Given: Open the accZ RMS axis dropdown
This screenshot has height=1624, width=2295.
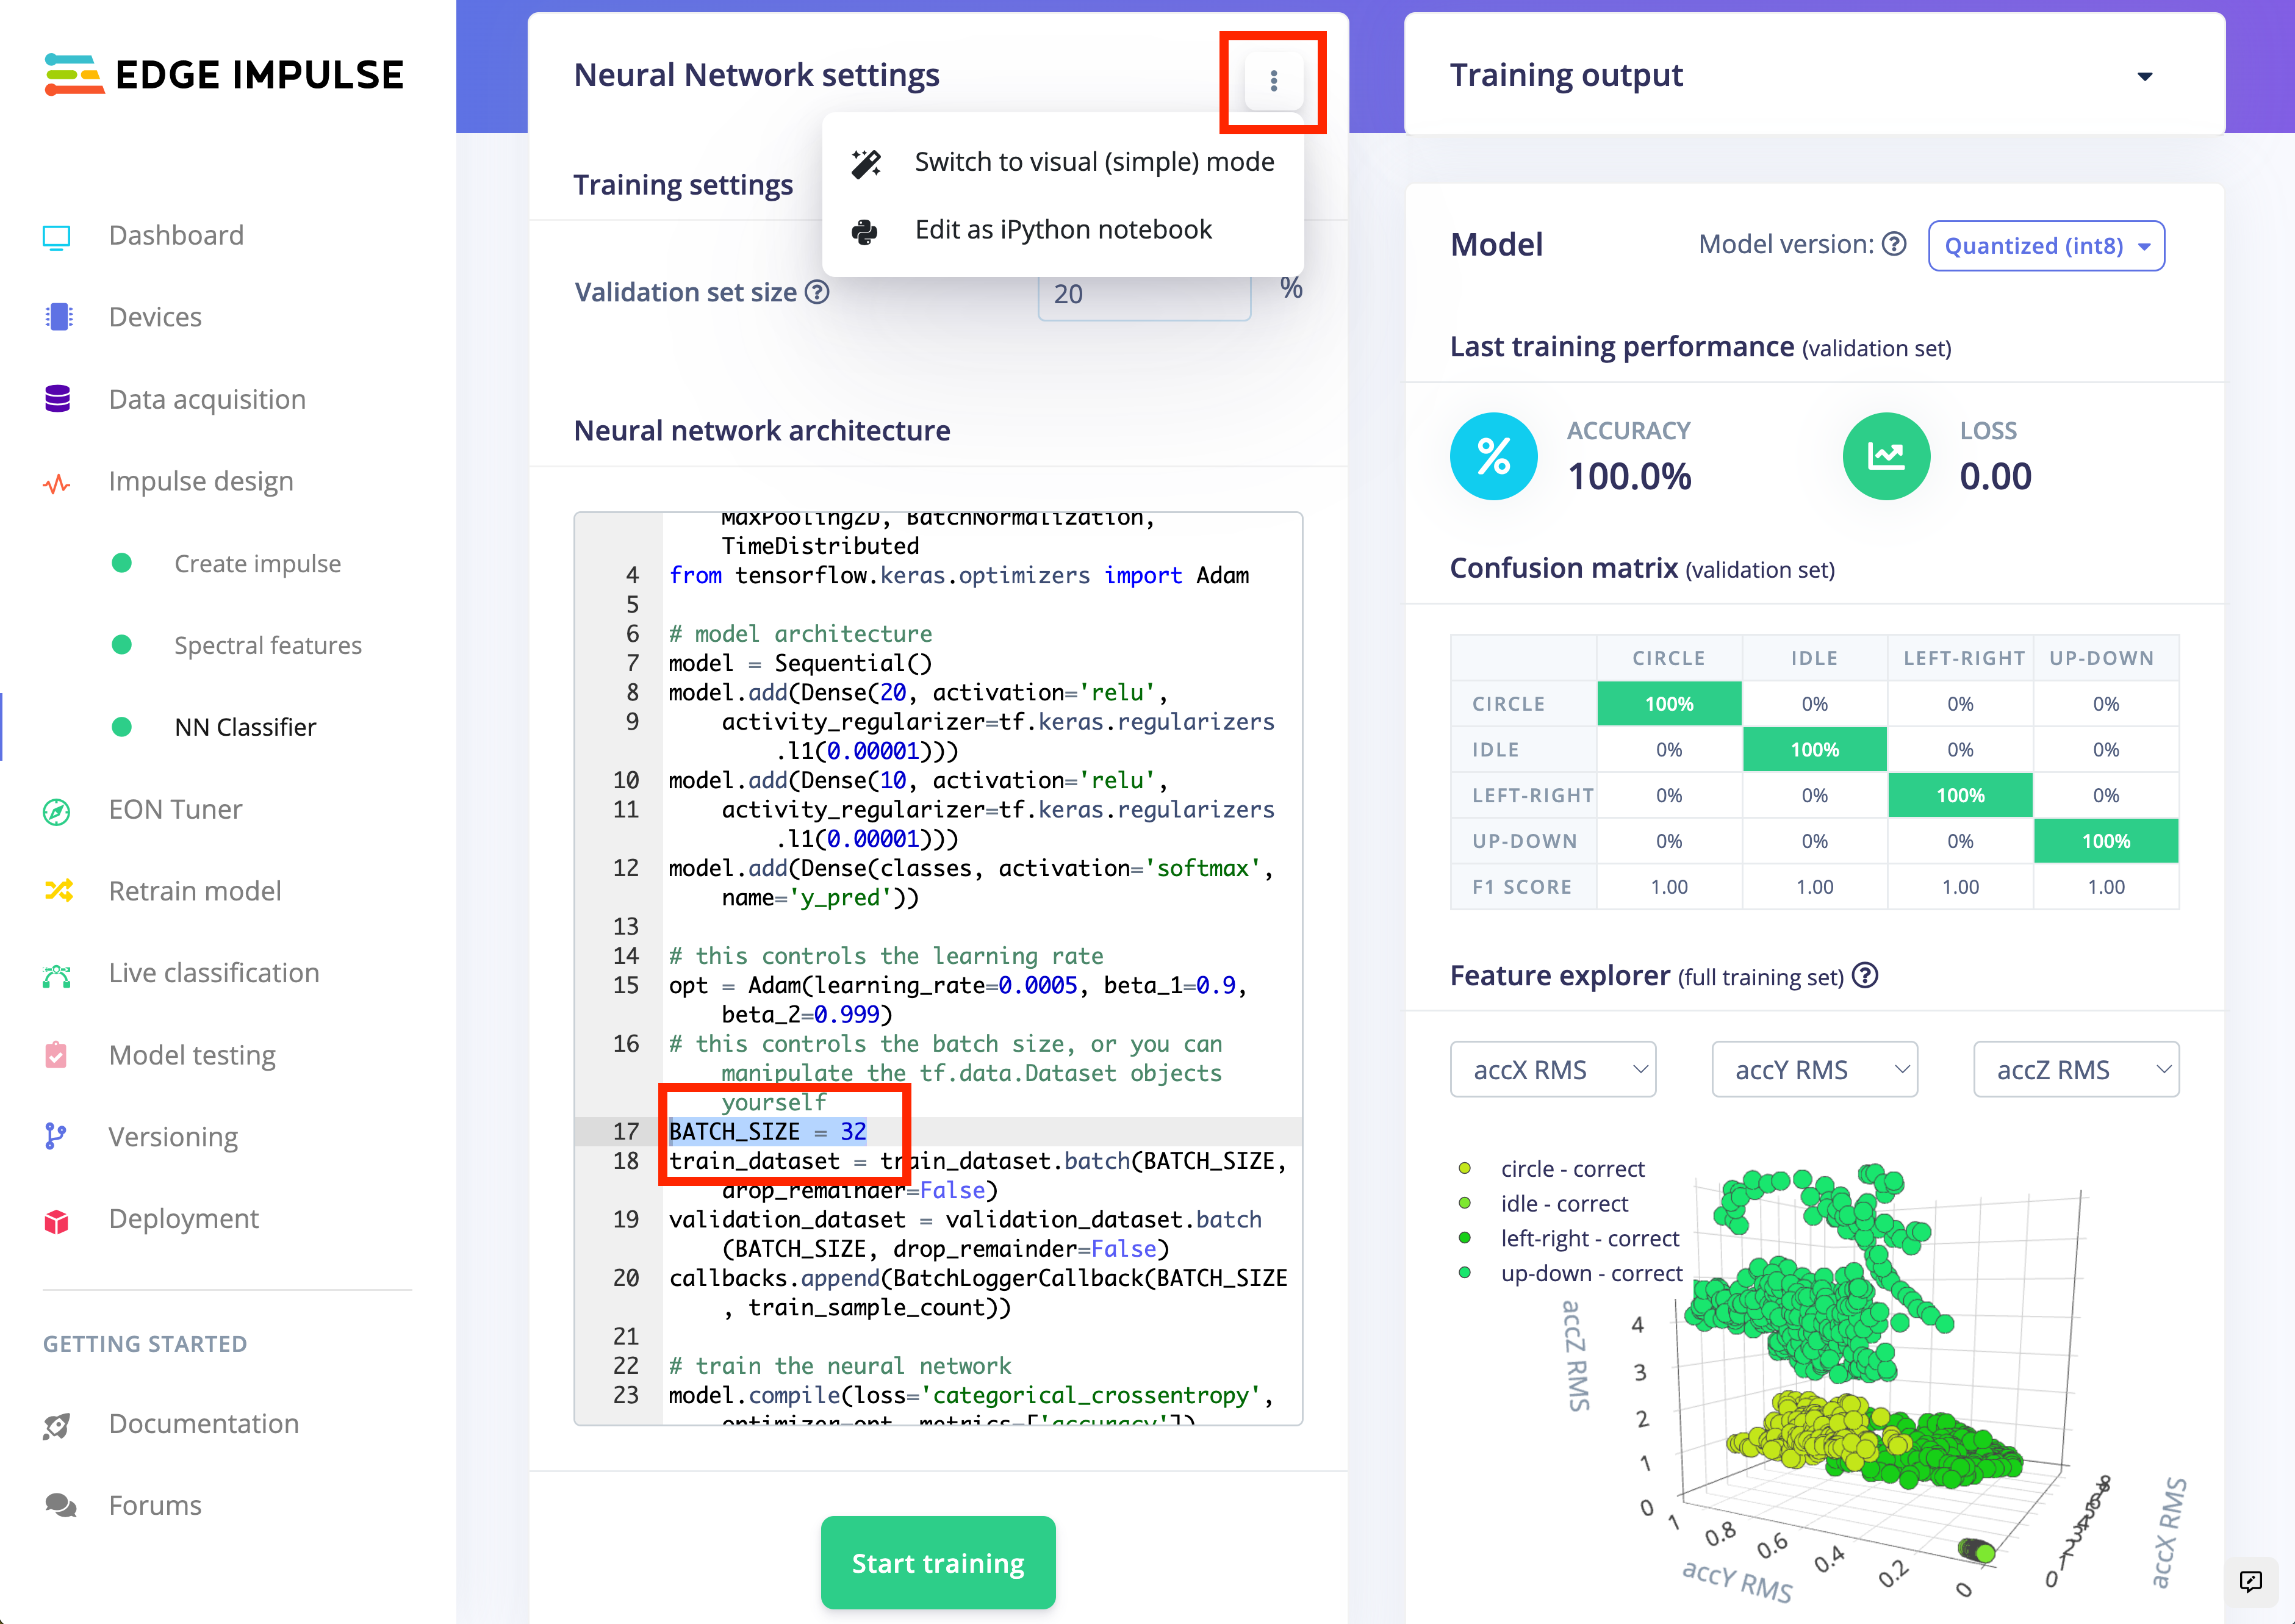Looking at the screenshot, I should tap(2076, 1069).
